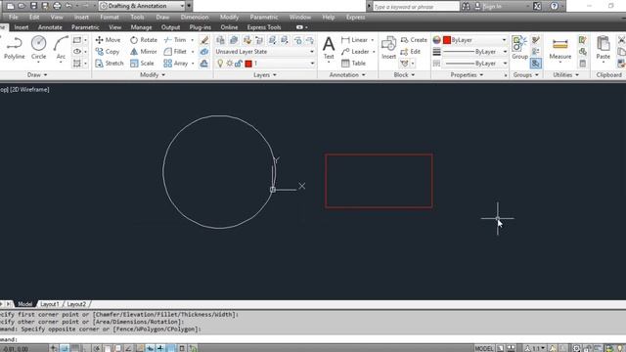The height and width of the screenshot is (352, 626).
Task: Click the command line input area
Action: coord(313,339)
